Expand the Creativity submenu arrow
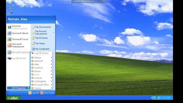 [51, 68]
